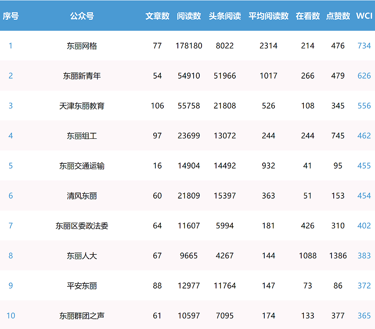The image size is (375, 329).
Task: Click the 平均阅读数 column header
Action: pos(269,16)
